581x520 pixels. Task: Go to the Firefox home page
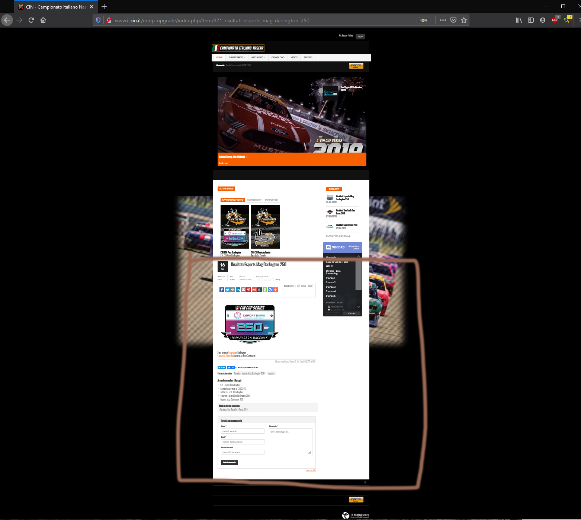coord(43,20)
